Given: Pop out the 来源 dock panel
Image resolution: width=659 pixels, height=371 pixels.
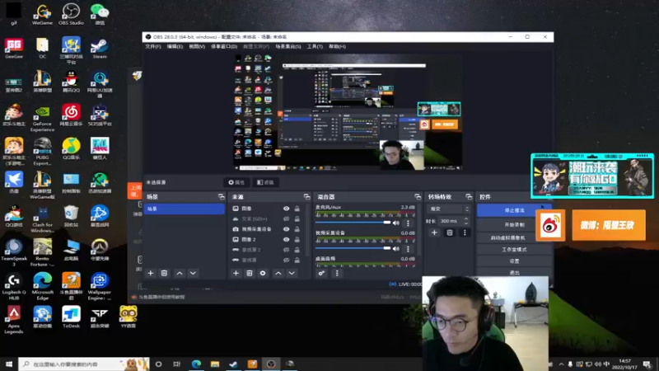Looking at the screenshot, I should tap(306, 197).
